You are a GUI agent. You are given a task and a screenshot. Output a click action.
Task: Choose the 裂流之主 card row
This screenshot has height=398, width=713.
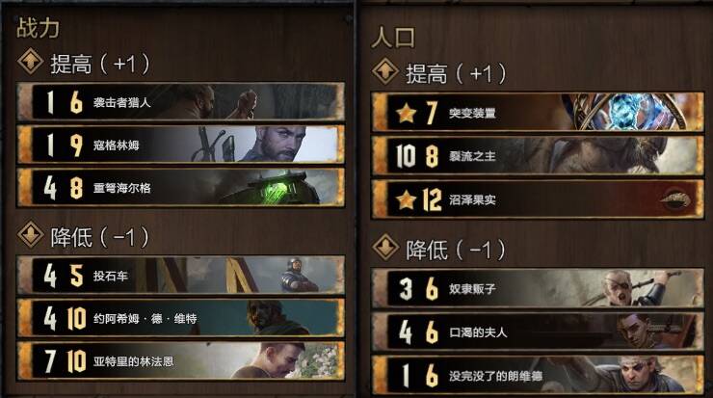[x=538, y=156]
